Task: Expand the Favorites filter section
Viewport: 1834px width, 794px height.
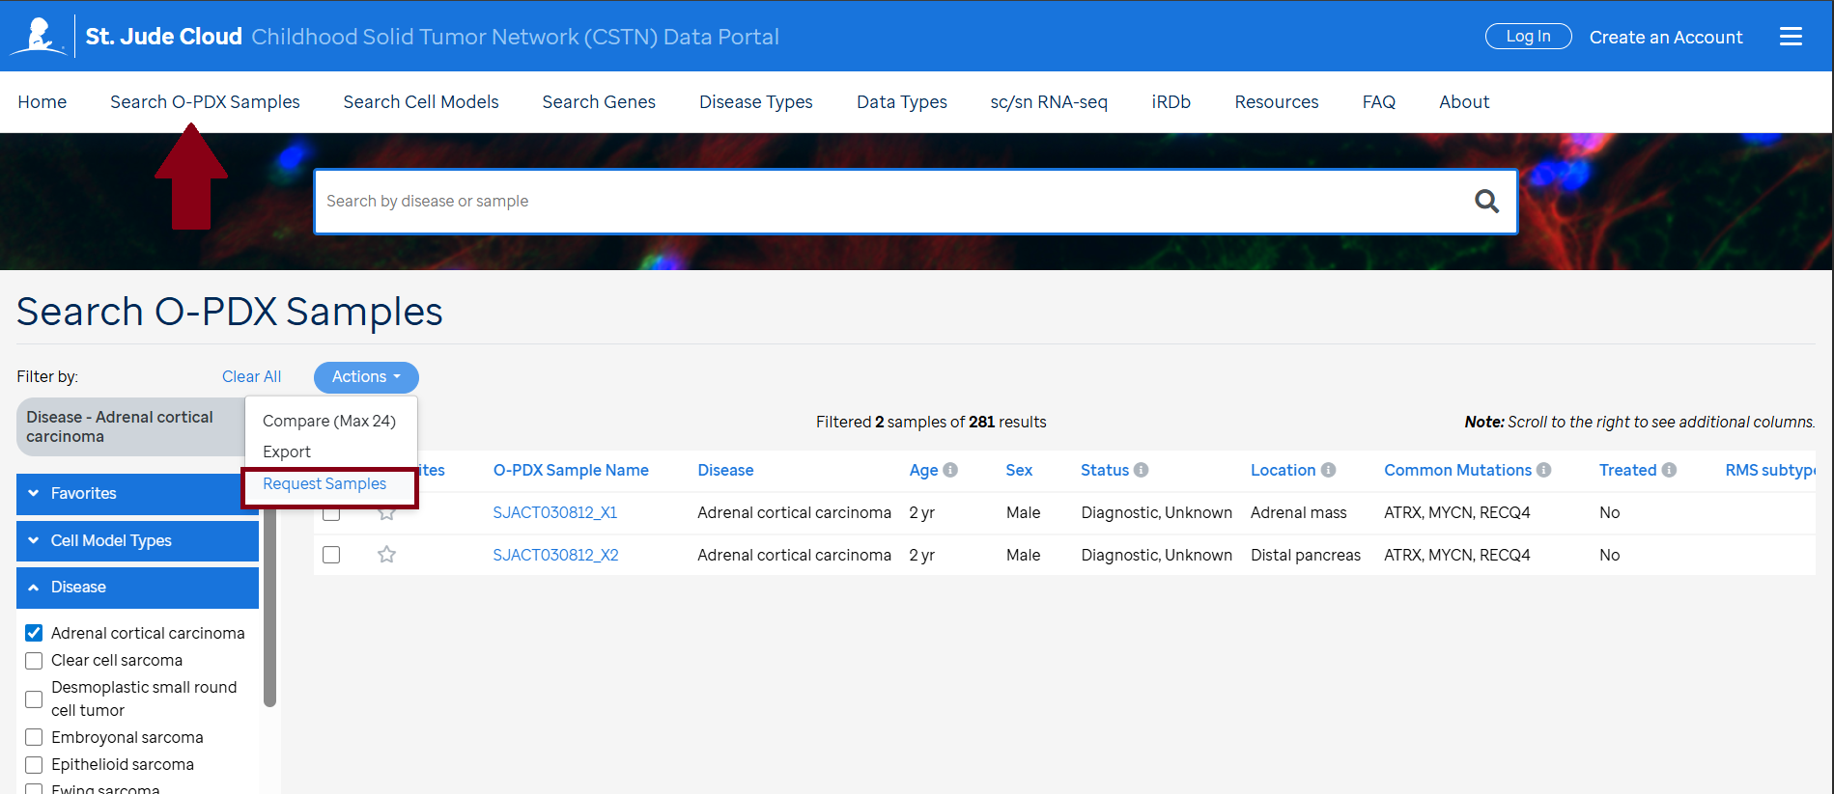Action: [x=137, y=493]
